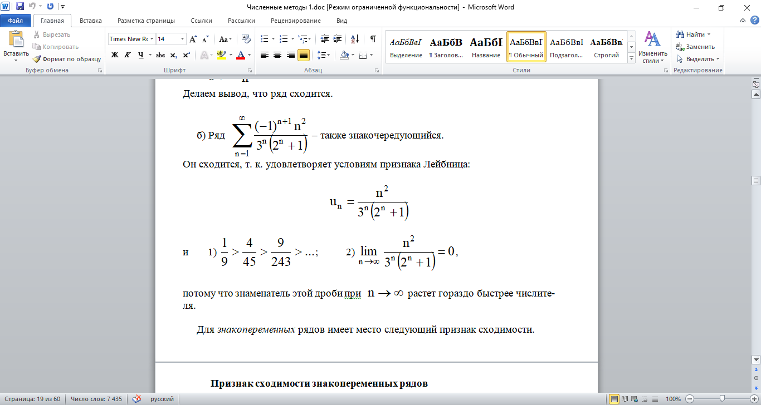Open the font size dropdown showing 14
This screenshot has width=761, height=405.
182,39
